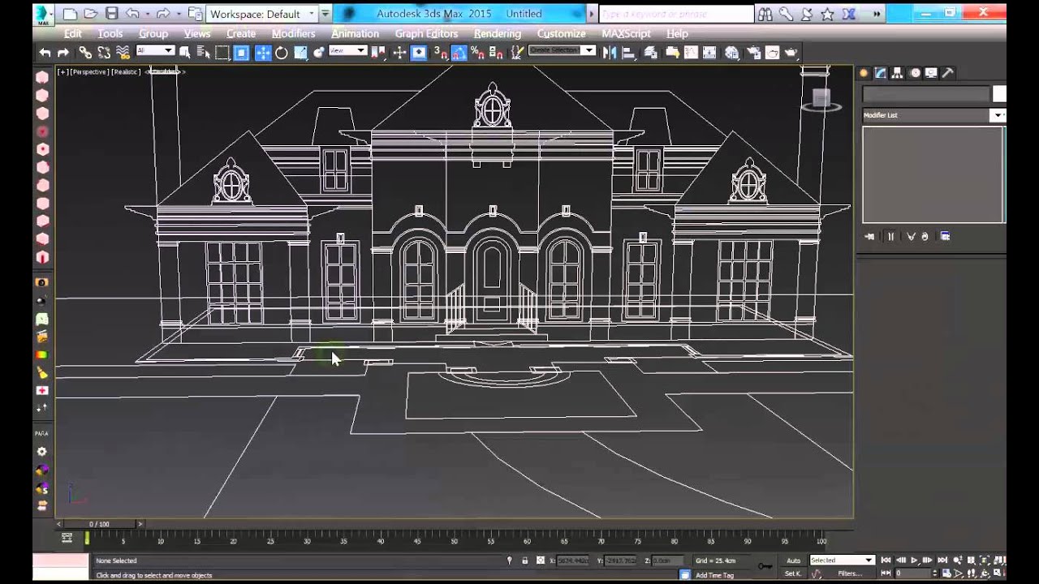This screenshot has width=1039, height=584.
Task: Click the ViewCube in viewport
Action: click(x=821, y=99)
